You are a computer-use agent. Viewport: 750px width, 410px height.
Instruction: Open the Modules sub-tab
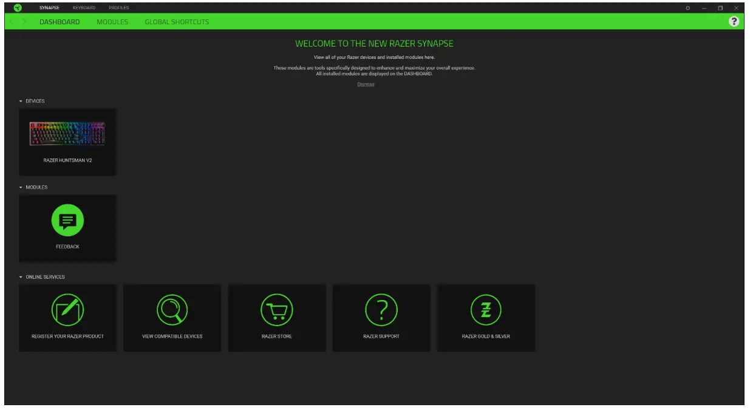[112, 22]
